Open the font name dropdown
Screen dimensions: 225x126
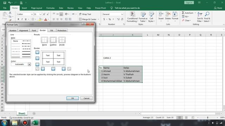pos(32,14)
